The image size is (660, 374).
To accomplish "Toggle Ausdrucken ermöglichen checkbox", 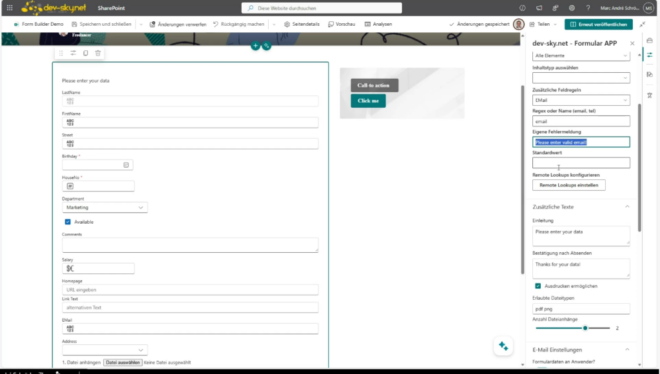I will coord(538,286).
